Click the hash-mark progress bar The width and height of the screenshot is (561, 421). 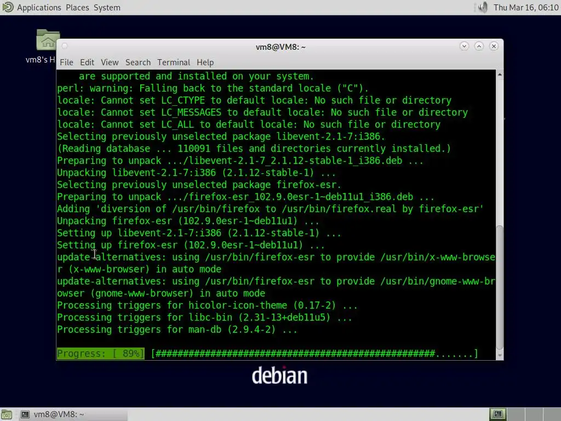[314, 354]
